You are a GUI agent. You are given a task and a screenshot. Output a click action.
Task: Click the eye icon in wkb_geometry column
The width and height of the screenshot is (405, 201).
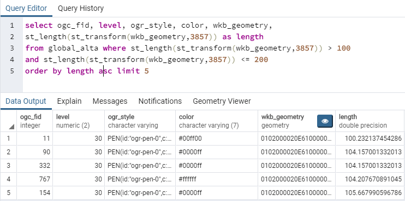tap(325, 121)
